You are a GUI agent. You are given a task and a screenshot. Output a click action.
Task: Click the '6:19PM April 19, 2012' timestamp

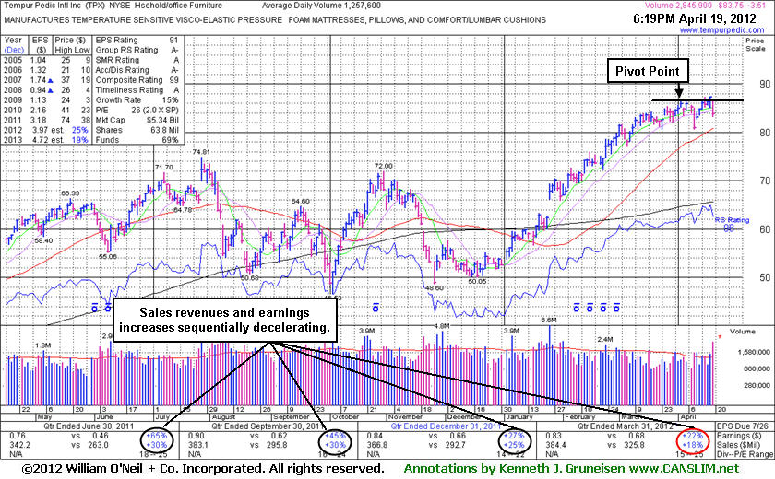click(x=695, y=18)
